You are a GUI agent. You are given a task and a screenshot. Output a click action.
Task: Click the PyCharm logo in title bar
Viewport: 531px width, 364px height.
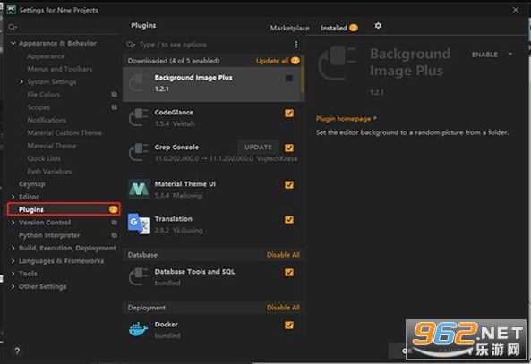click(x=12, y=10)
